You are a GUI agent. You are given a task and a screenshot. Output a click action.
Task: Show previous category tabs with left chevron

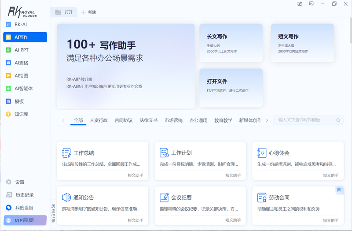(x=63, y=120)
